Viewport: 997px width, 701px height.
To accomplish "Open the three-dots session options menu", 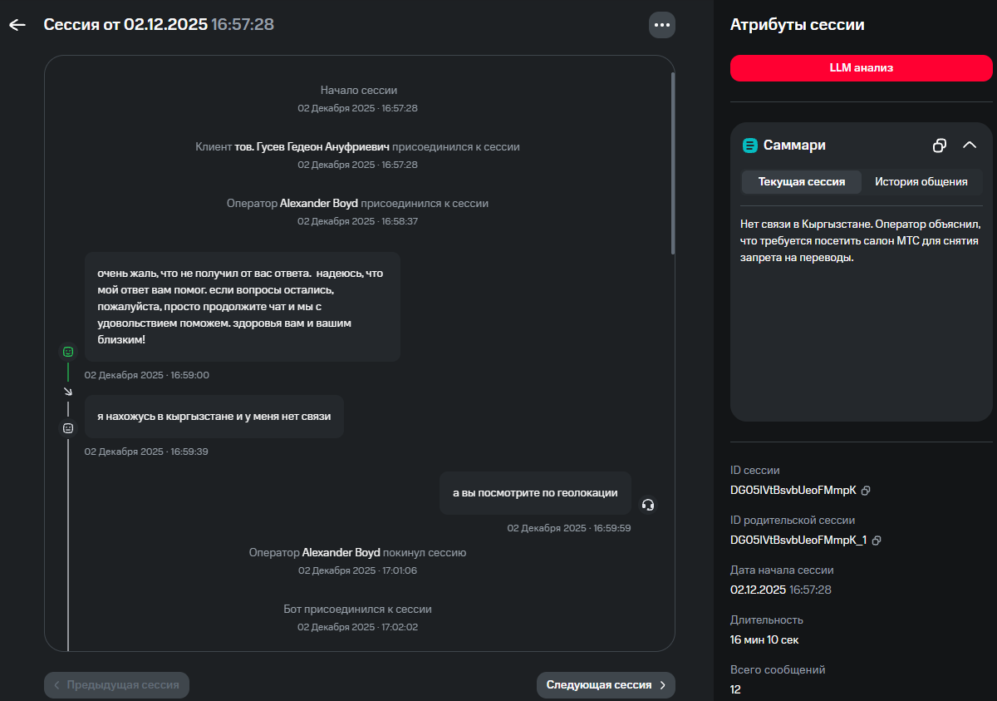I will [662, 25].
